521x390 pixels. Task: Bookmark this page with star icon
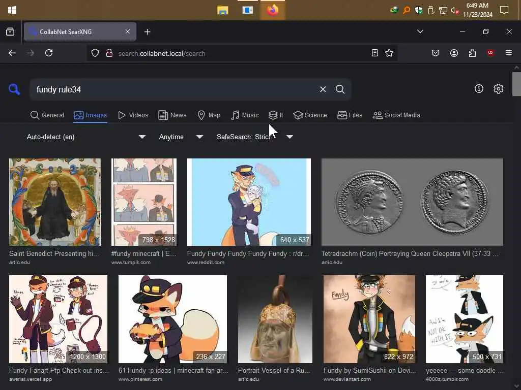pyautogui.click(x=389, y=53)
